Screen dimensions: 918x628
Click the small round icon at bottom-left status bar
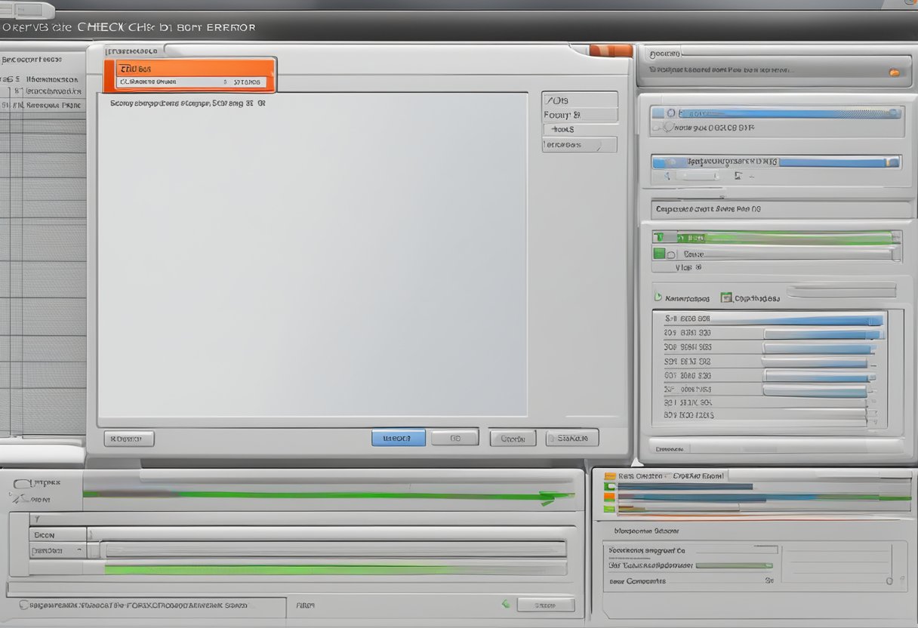pyautogui.click(x=23, y=605)
